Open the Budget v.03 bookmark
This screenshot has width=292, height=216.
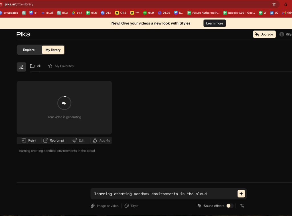(239, 13)
